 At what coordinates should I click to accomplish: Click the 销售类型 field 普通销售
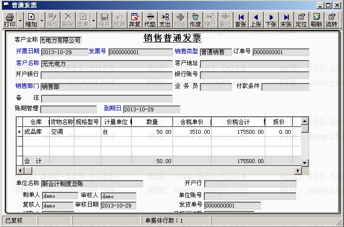[x=216, y=52]
